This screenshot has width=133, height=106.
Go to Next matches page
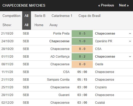[124, 5]
